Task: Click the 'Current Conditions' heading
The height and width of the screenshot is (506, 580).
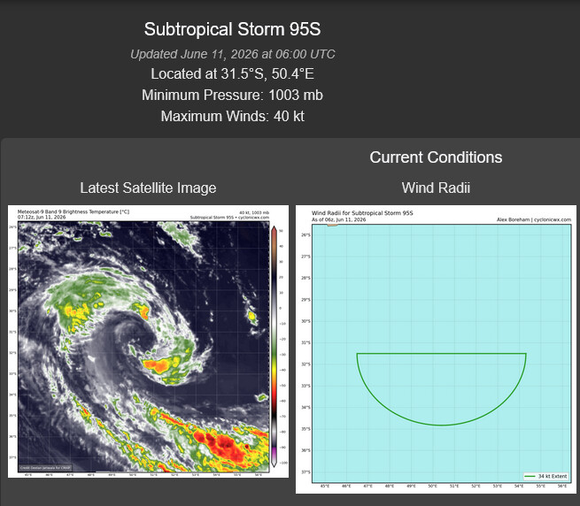Action: coord(436,157)
